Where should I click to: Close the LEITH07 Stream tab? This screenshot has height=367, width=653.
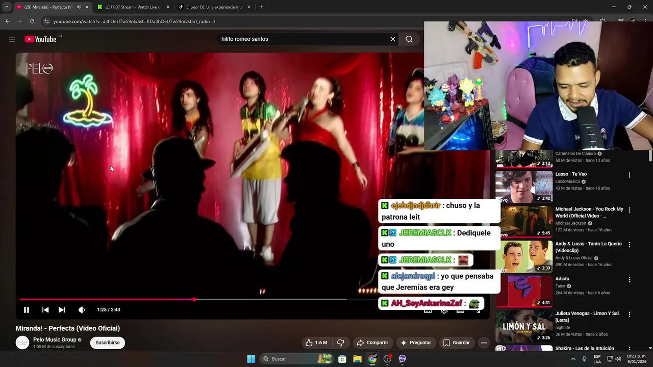click(x=167, y=7)
